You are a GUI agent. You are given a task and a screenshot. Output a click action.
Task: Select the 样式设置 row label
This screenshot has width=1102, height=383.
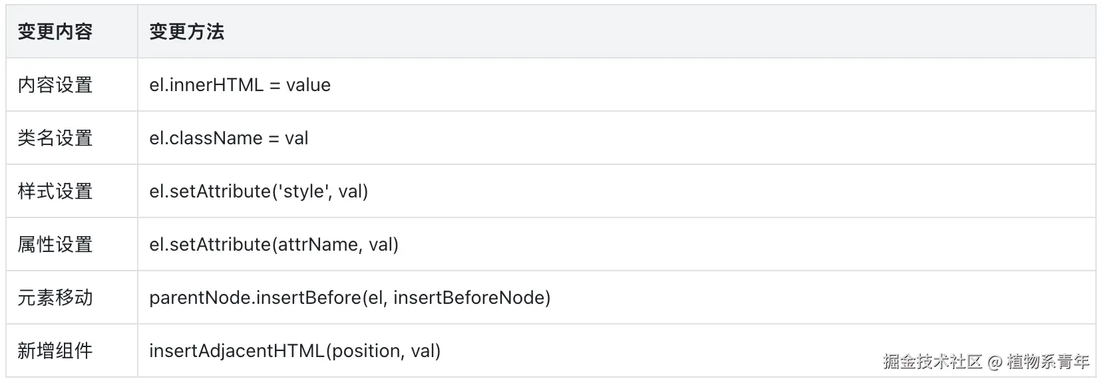[x=55, y=191]
